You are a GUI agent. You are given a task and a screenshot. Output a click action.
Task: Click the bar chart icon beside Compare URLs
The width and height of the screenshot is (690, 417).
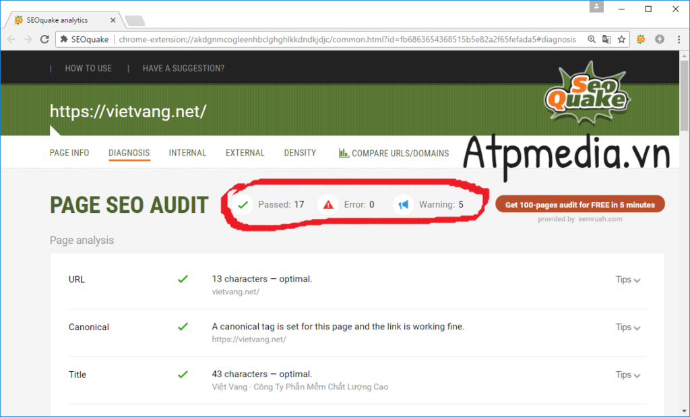tap(344, 153)
